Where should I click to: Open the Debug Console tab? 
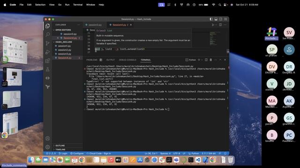click(x=127, y=60)
